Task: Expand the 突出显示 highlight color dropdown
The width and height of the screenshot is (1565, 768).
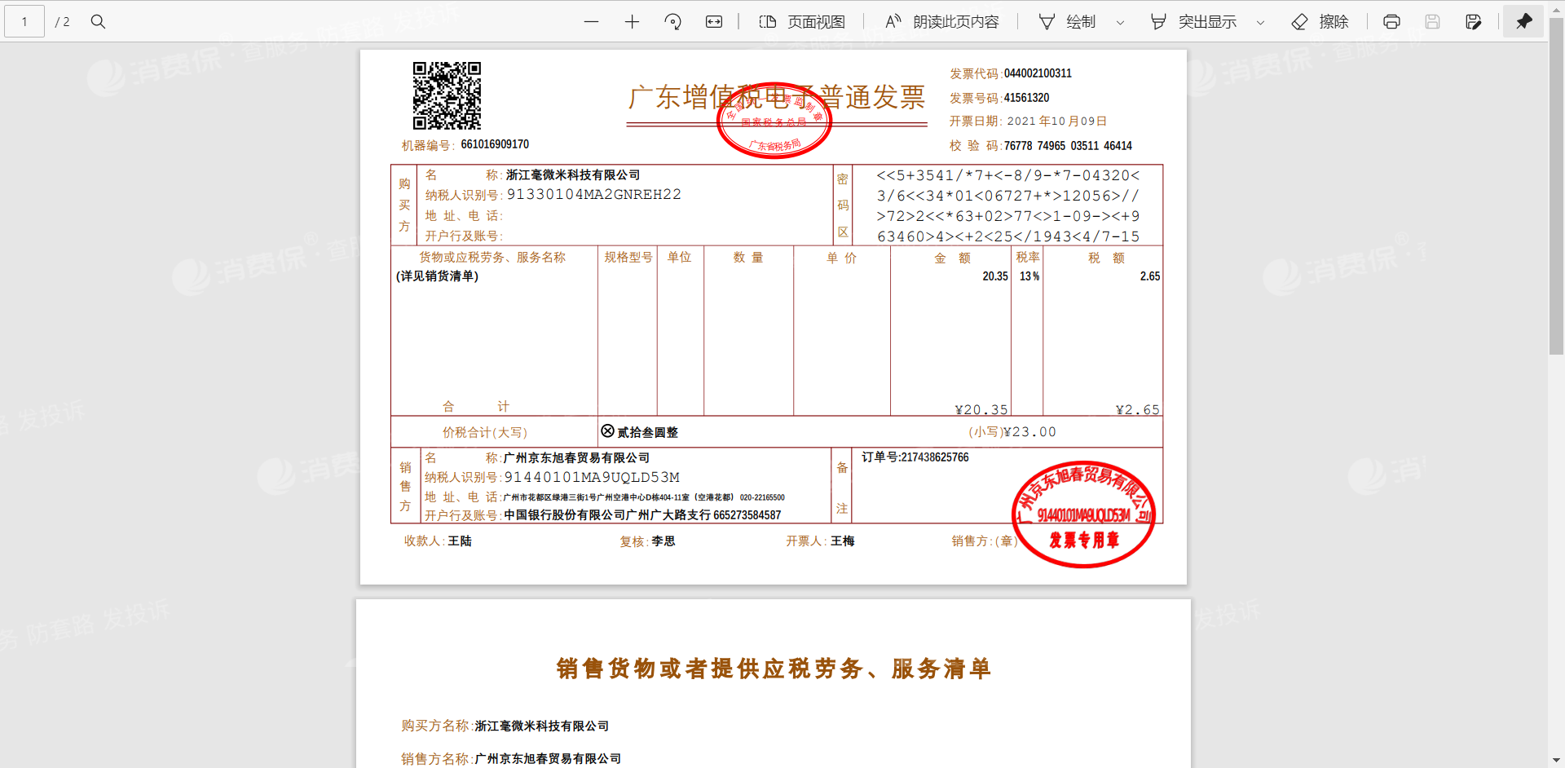Action: [1260, 23]
